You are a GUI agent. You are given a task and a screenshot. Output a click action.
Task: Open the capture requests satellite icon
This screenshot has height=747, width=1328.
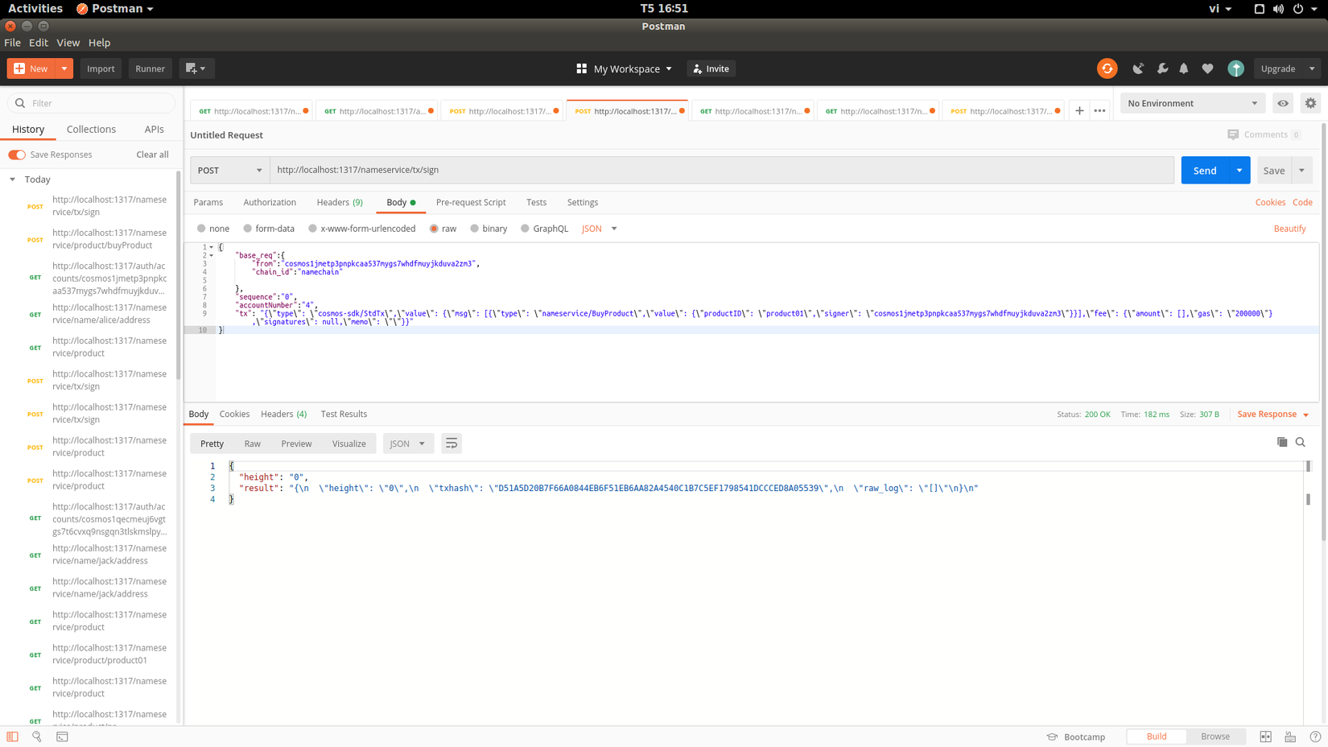(x=1138, y=68)
